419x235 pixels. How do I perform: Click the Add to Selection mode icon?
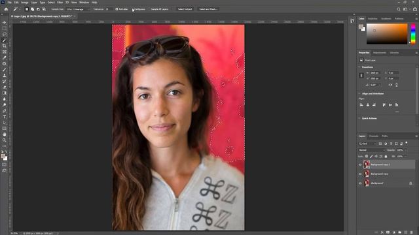pos(32,9)
